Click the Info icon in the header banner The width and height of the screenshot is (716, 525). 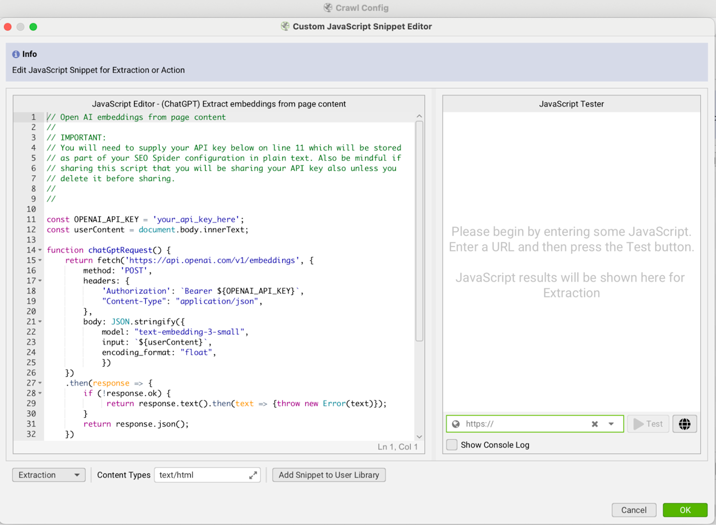coord(16,54)
